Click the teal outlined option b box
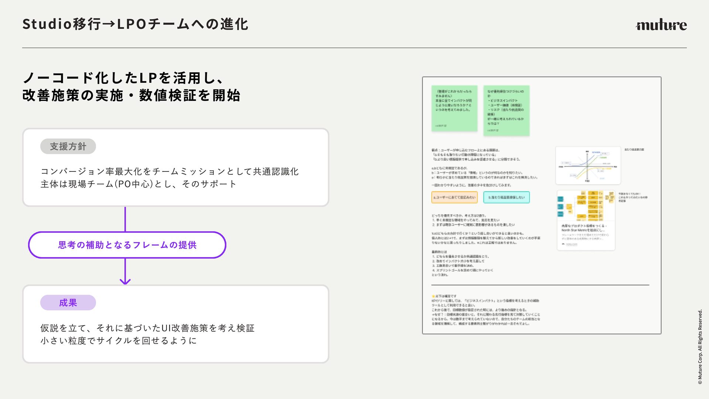 click(x=506, y=197)
